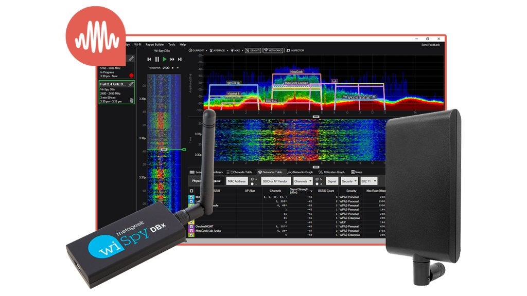
Task: Select the less-than signal radio button
Action: (317, 184)
